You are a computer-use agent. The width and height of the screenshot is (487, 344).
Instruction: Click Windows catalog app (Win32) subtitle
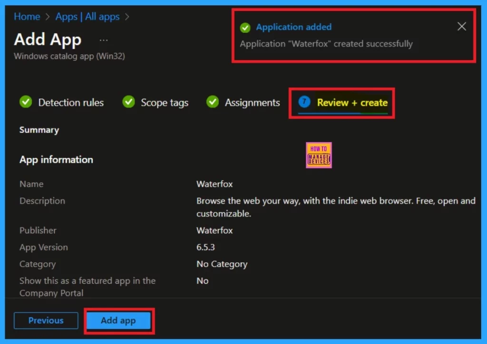tap(69, 56)
